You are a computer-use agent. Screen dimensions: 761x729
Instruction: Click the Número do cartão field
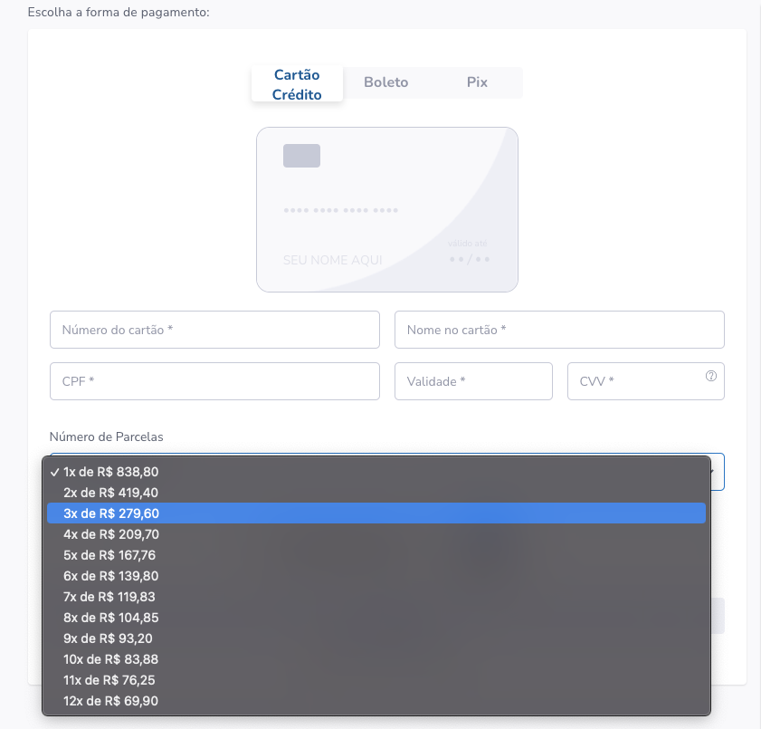click(x=214, y=330)
